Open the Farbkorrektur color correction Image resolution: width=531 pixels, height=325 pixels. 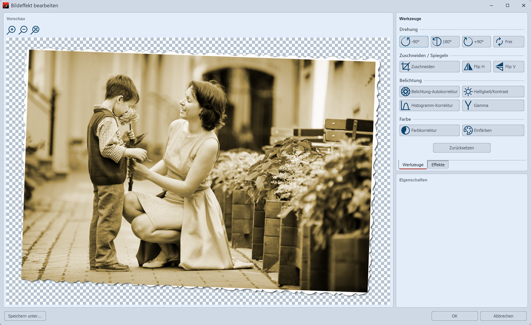click(429, 130)
